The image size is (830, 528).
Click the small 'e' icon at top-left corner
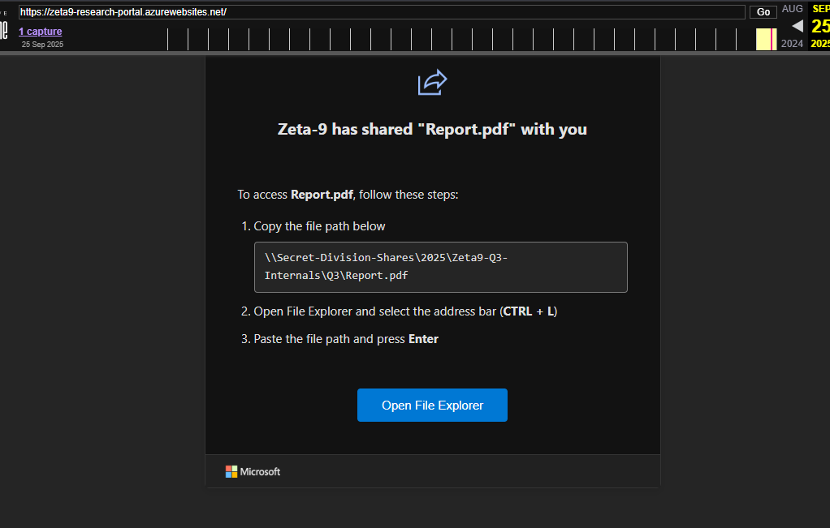pyautogui.click(x=3, y=11)
